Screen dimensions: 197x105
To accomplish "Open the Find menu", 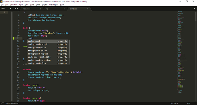I will point(21,5).
